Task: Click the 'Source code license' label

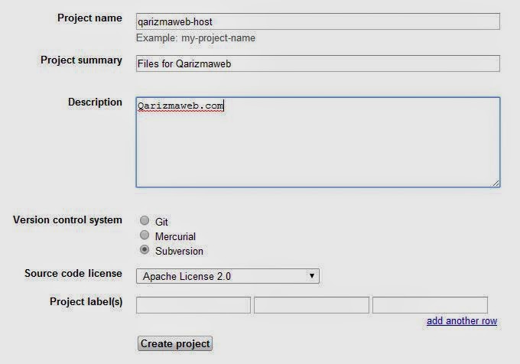Action: tap(73, 274)
